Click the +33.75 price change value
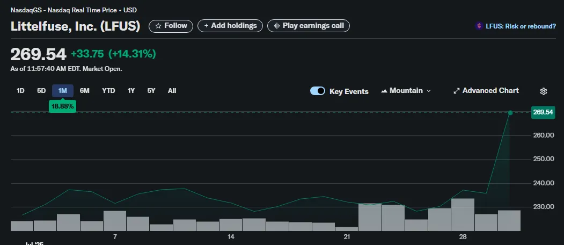The image size is (564, 245). [87, 54]
